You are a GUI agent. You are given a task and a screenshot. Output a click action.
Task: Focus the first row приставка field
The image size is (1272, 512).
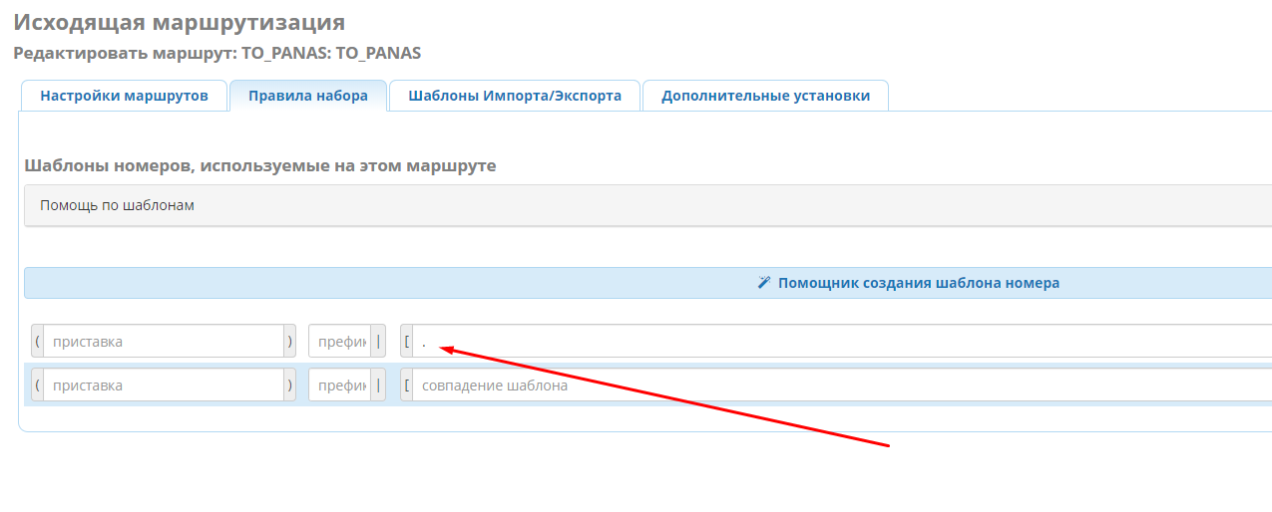tap(163, 342)
